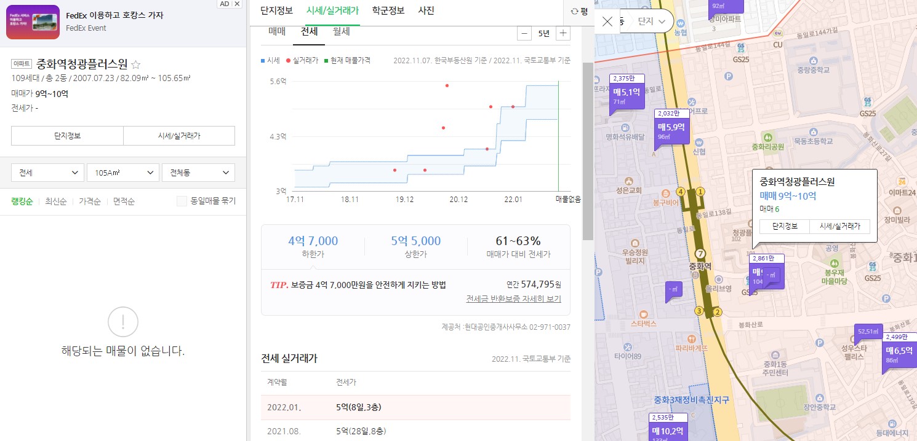Open the 전체동 building dropdown

point(198,173)
